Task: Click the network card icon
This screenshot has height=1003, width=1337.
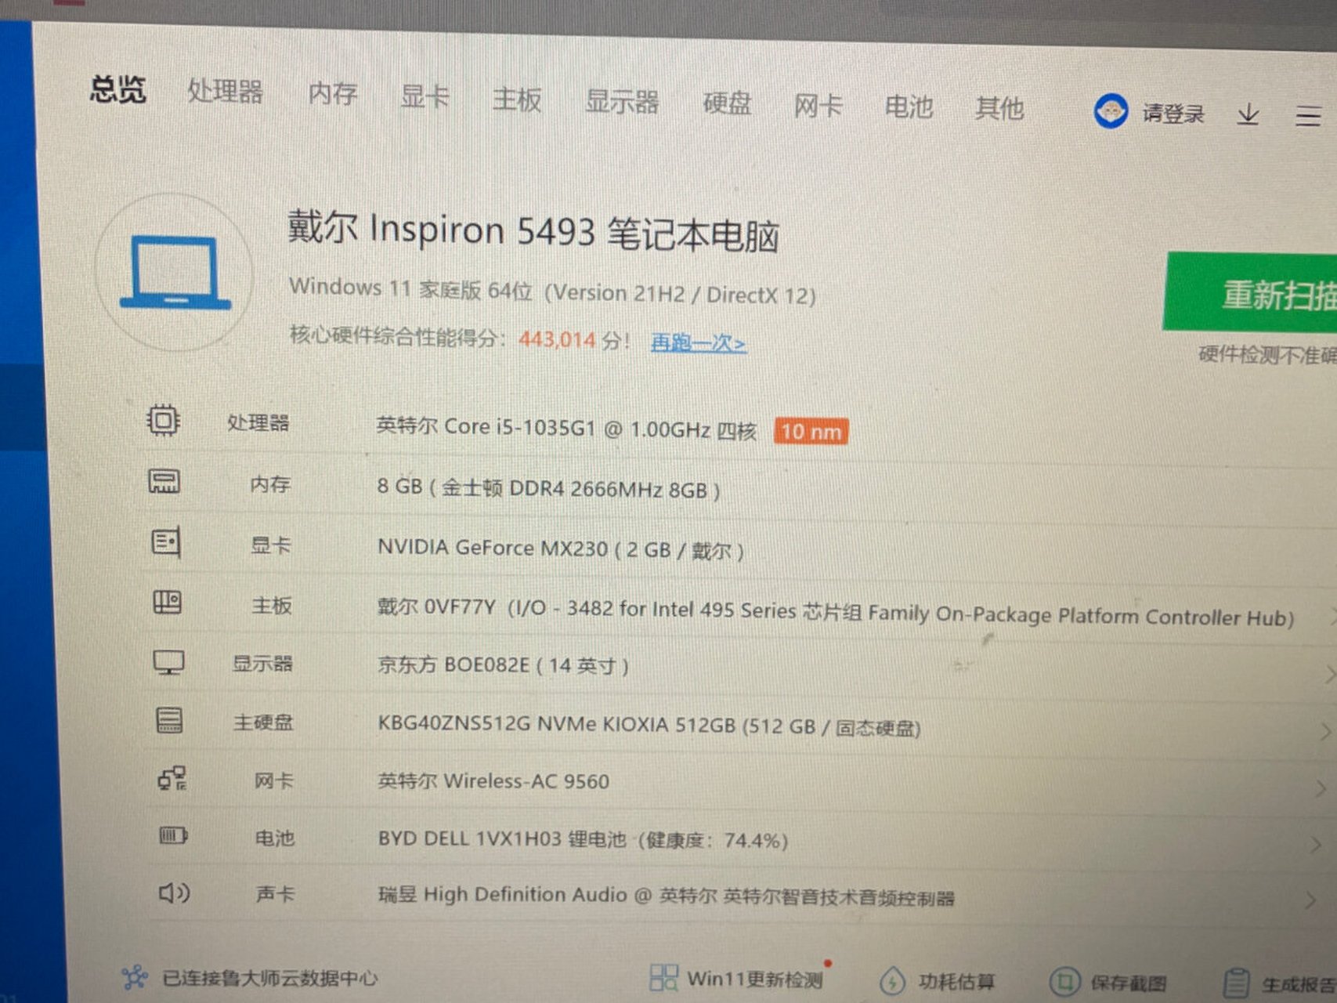Action: [x=172, y=778]
